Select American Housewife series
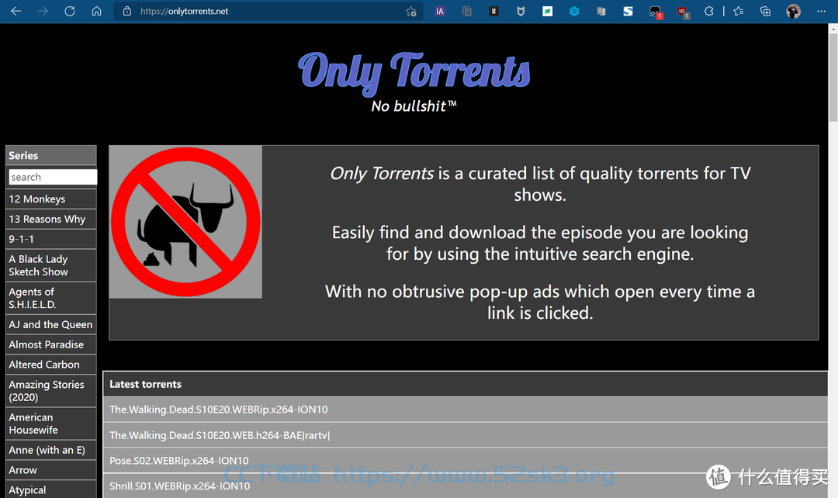Screen dimensions: 838x498 pos(50,424)
